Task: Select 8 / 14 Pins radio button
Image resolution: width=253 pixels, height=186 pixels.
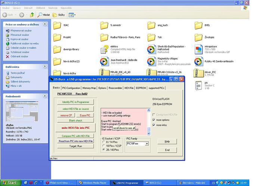Action: click(x=104, y=142)
